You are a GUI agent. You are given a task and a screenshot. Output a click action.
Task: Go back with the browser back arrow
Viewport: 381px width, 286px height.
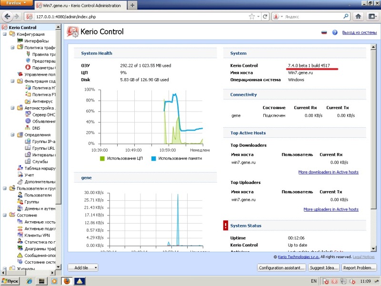pos(7,17)
